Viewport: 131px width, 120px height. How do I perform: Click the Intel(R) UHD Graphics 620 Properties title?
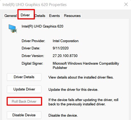click(x=35, y=5)
